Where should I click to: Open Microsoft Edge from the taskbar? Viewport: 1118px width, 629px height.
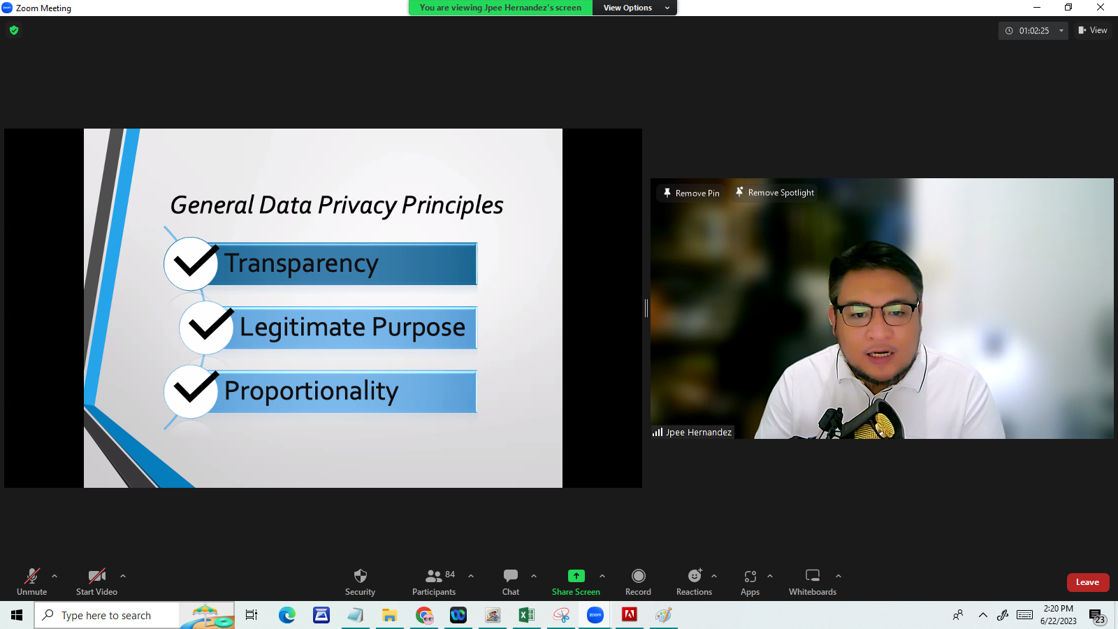(286, 615)
